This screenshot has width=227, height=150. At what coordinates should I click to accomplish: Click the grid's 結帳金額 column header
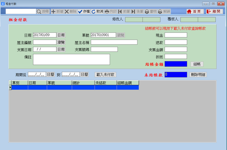(x=128, y=83)
